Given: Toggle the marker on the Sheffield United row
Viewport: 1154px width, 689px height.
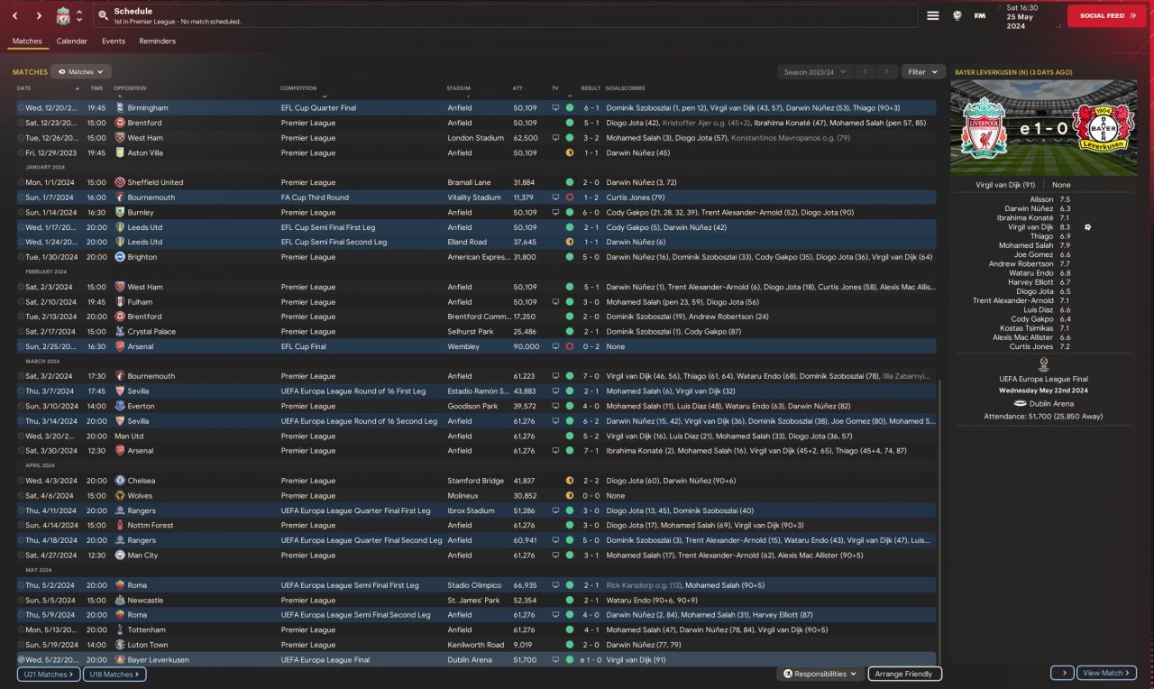Looking at the screenshot, I should coord(21,182).
